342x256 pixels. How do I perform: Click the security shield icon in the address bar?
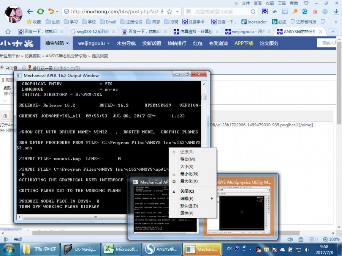click(x=67, y=11)
